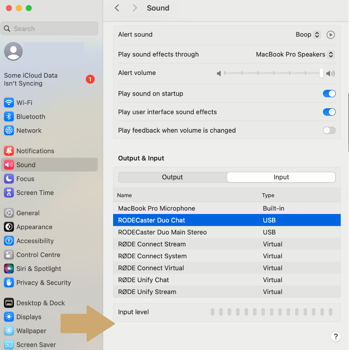This screenshot has width=349, height=350.
Task: Play the Boop alert sound preview
Action: [x=330, y=35]
